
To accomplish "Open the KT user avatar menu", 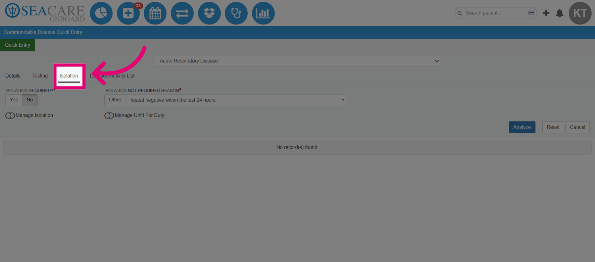I will (x=580, y=13).
